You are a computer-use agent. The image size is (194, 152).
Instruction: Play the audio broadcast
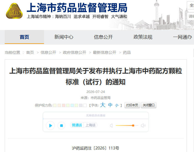tap(50, 126)
